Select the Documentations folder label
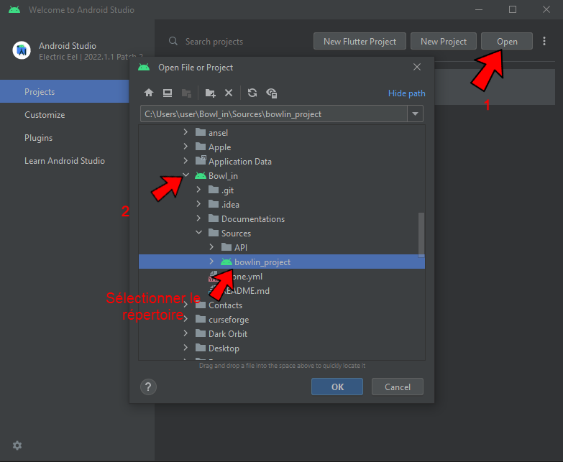The image size is (563, 462). coord(253,219)
